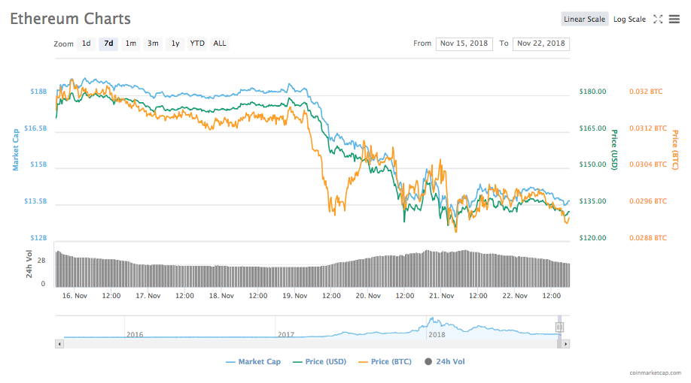Screen dimensions: 691x383
Task: Open the From date field
Action: pyautogui.click(x=464, y=44)
